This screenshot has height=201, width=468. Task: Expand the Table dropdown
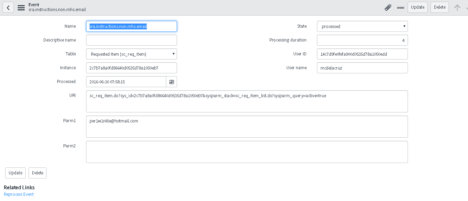click(x=132, y=54)
